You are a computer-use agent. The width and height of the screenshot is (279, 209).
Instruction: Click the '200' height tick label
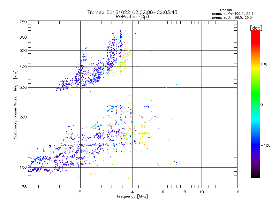(x=23, y=117)
